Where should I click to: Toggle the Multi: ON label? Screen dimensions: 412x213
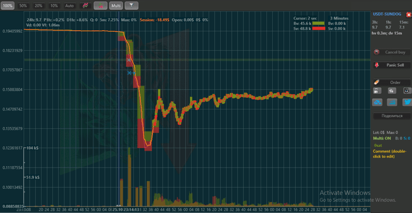coord(382,138)
